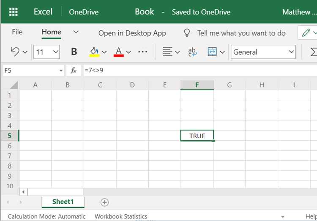Click the next sheet navigation arrow
The width and height of the screenshot is (317, 221).
pos(20,202)
